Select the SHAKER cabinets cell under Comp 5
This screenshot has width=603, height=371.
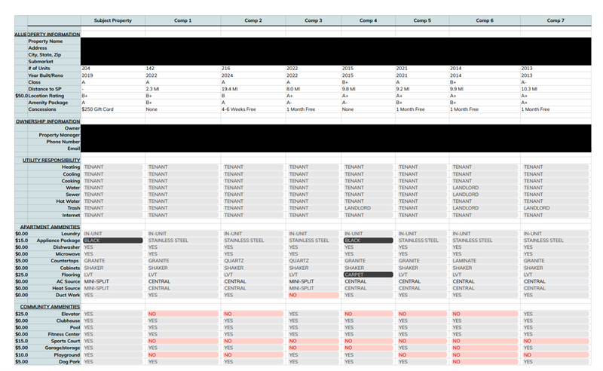[422, 268]
